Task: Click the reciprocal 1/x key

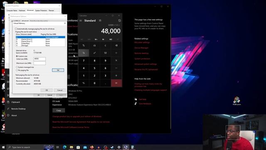Action: pos(84,53)
